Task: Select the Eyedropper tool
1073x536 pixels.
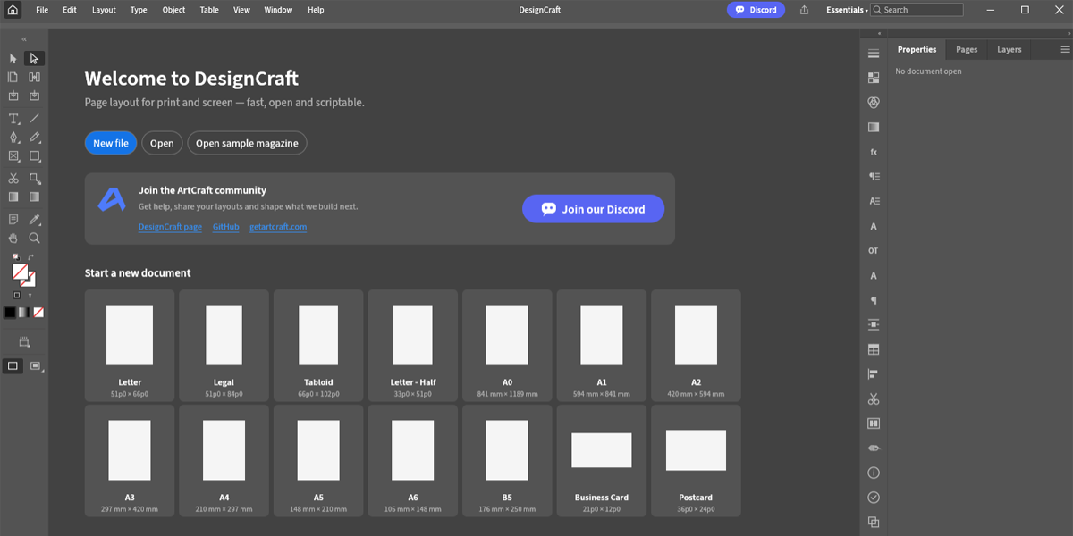Action: click(x=35, y=219)
